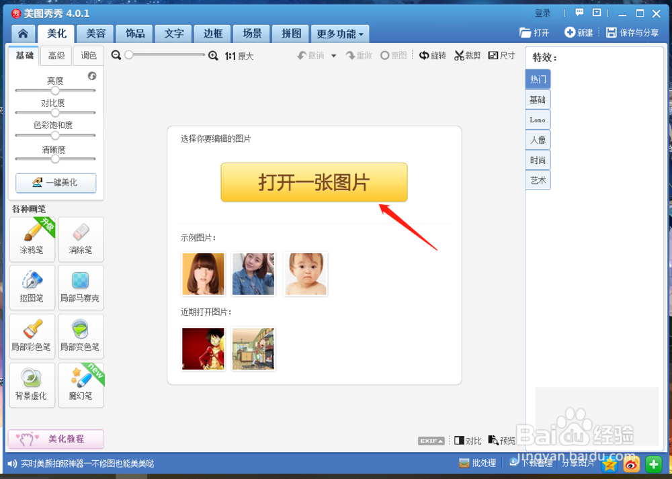Expand the 更多功能 dropdown
Viewport: 672px width, 479px height.
pyautogui.click(x=340, y=34)
